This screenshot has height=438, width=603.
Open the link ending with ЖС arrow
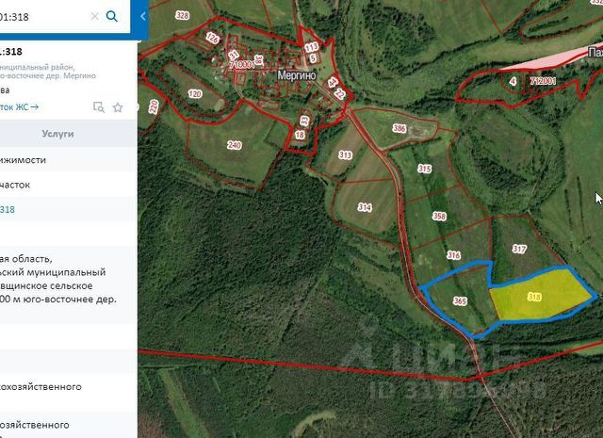pos(19,106)
